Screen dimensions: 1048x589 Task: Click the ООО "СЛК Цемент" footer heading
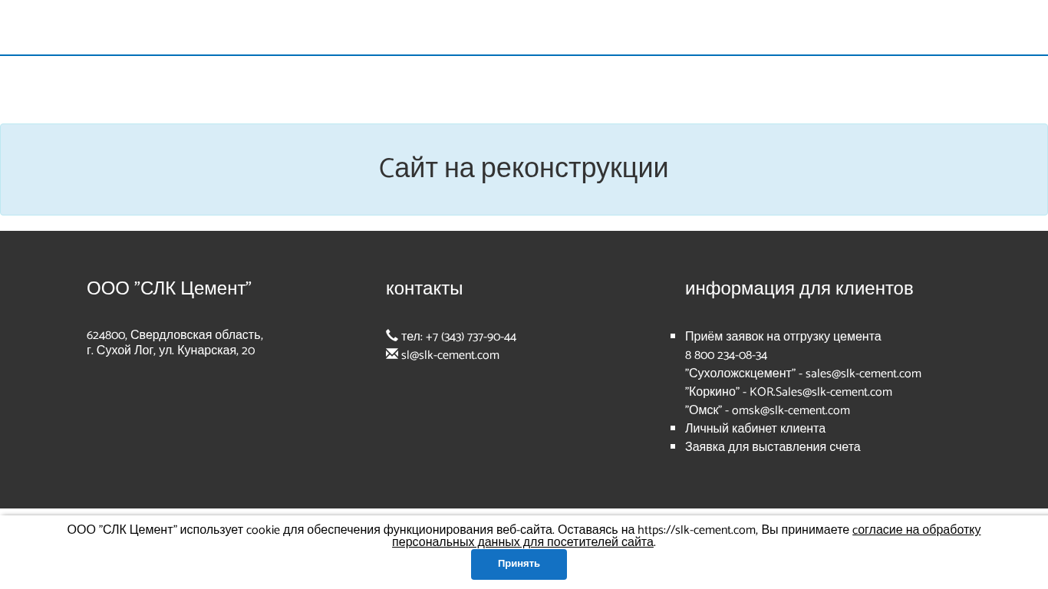coord(169,288)
